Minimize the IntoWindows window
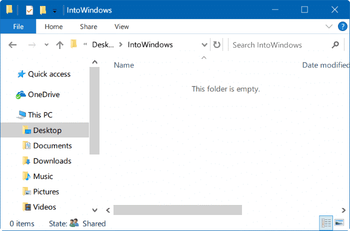350x231 pixels. (275, 10)
